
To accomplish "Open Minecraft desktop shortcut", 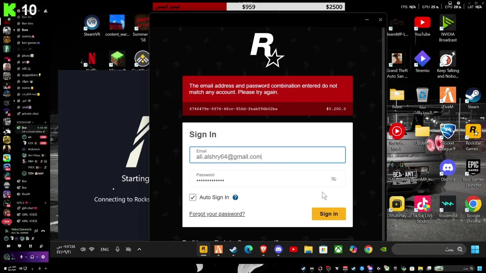I will pyautogui.click(x=117, y=61).
